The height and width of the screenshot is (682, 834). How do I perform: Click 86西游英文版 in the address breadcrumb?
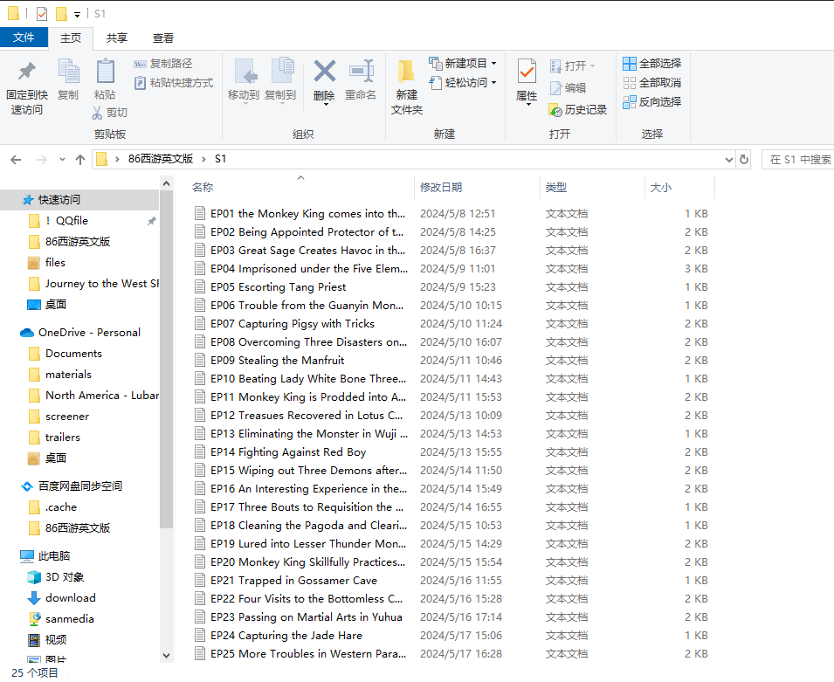pos(161,160)
